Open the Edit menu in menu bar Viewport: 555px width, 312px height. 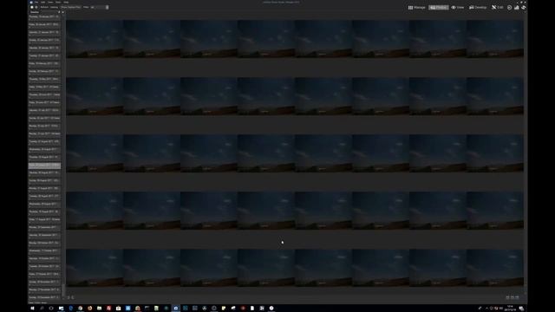42,2
